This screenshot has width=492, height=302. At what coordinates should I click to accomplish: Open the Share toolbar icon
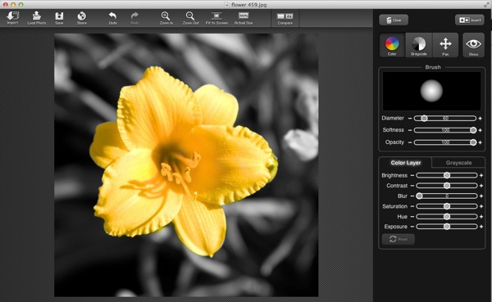(81, 18)
